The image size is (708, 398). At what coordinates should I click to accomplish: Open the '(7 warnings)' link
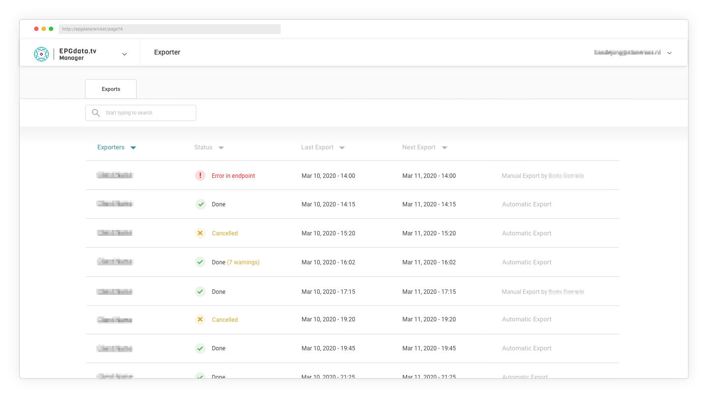pos(243,262)
